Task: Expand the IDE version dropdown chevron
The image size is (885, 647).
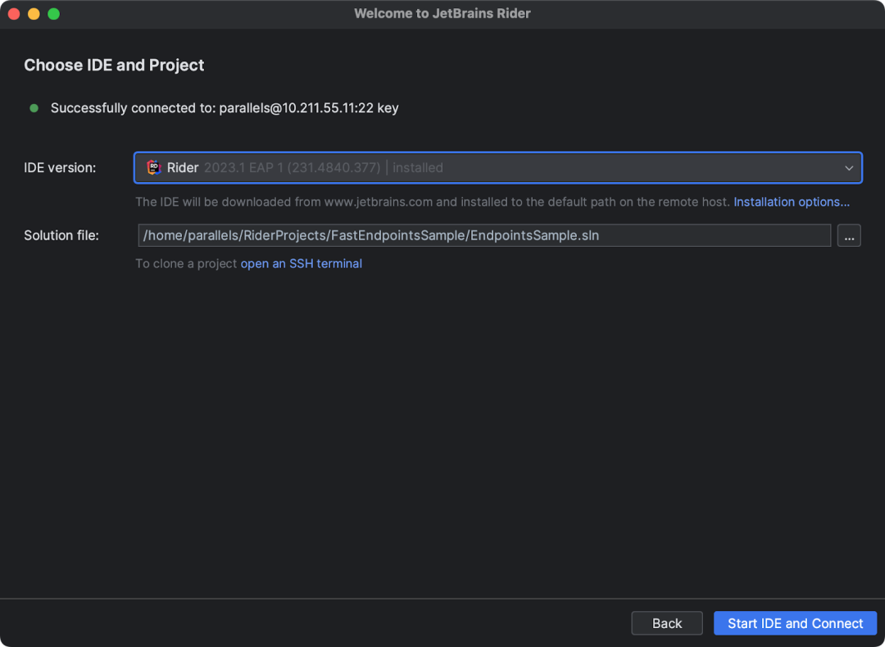Action: coord(849,168)
